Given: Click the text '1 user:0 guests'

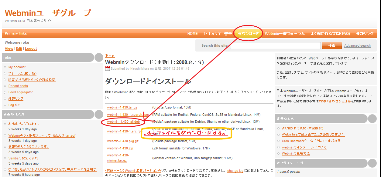Looking at the screenshot, I should 288,172.
